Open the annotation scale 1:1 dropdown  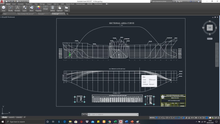192,118
